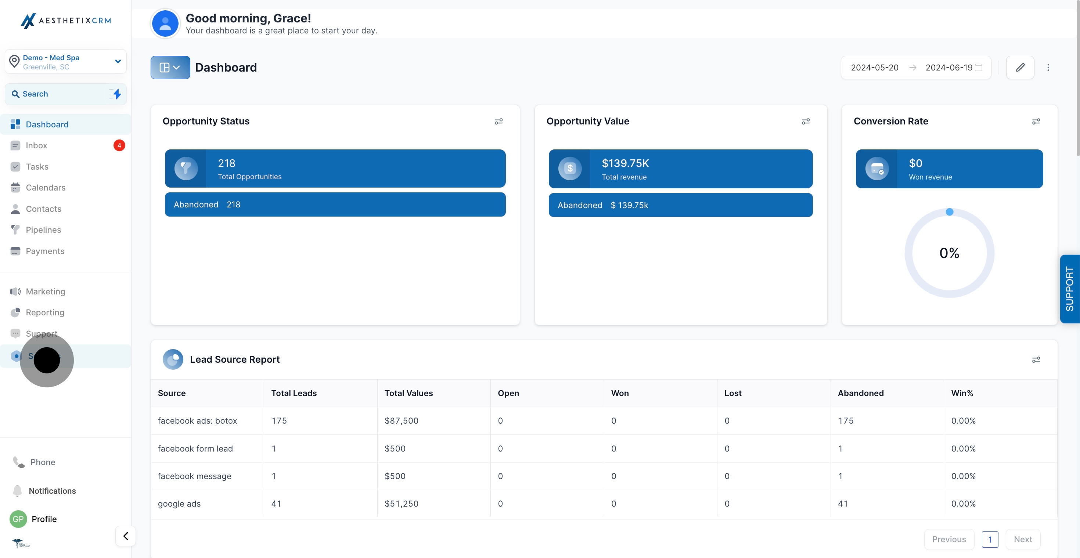The height and width of the screenshot is (558, 1080).
Task: Click the calendar icon in the date range
Action: (x=979, y=68)
